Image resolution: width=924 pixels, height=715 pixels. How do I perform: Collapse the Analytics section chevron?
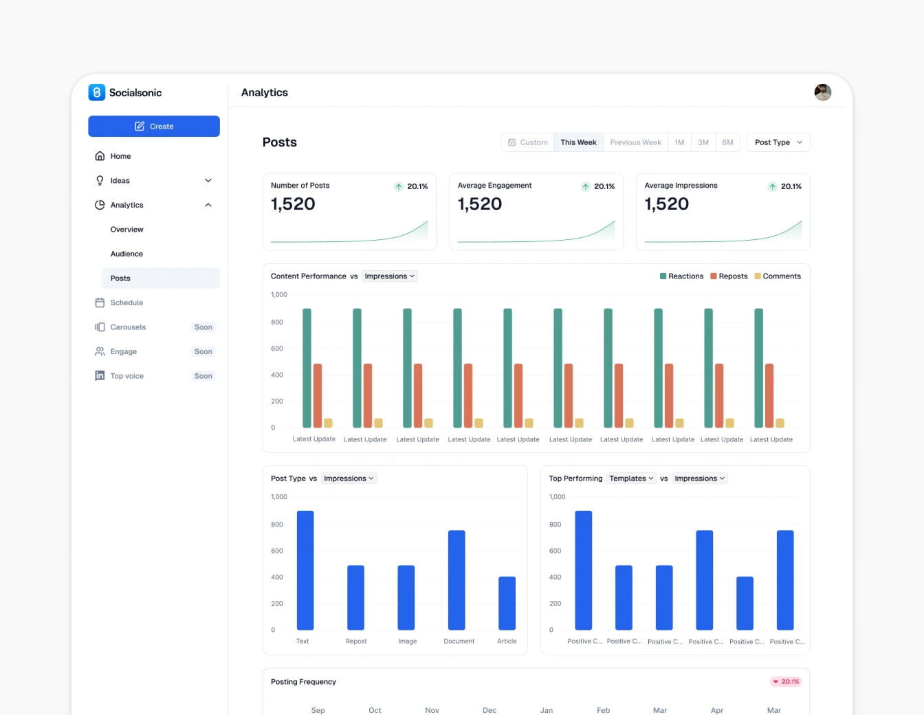point(208,204)
